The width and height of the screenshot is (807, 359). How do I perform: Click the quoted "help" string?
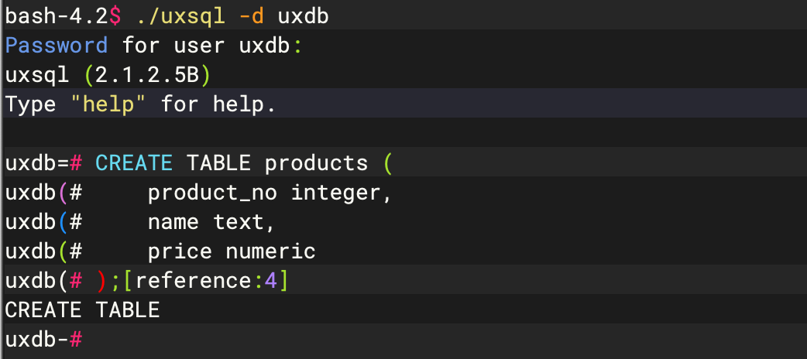pos(108,104)
